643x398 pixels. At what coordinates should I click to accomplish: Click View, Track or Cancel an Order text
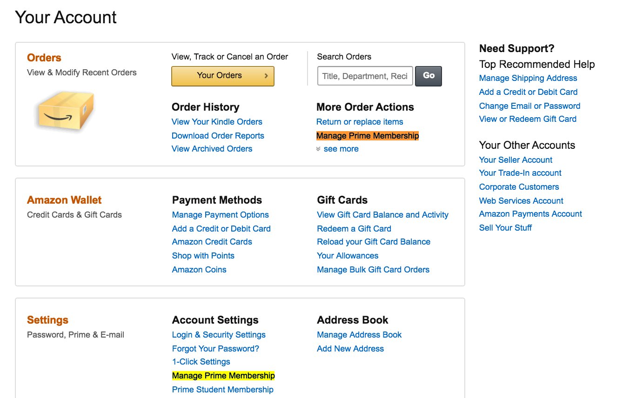pyautogui.click(x=230, y=57)
